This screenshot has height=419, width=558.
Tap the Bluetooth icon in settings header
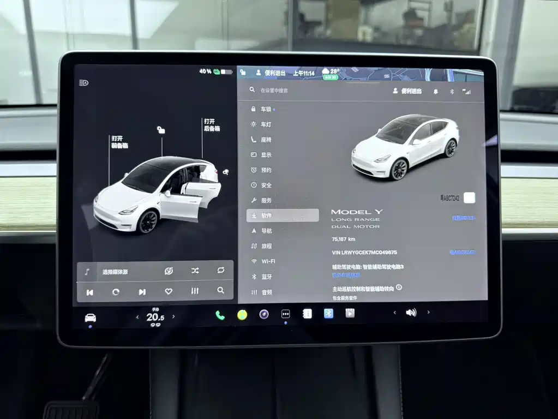point(452,92)
